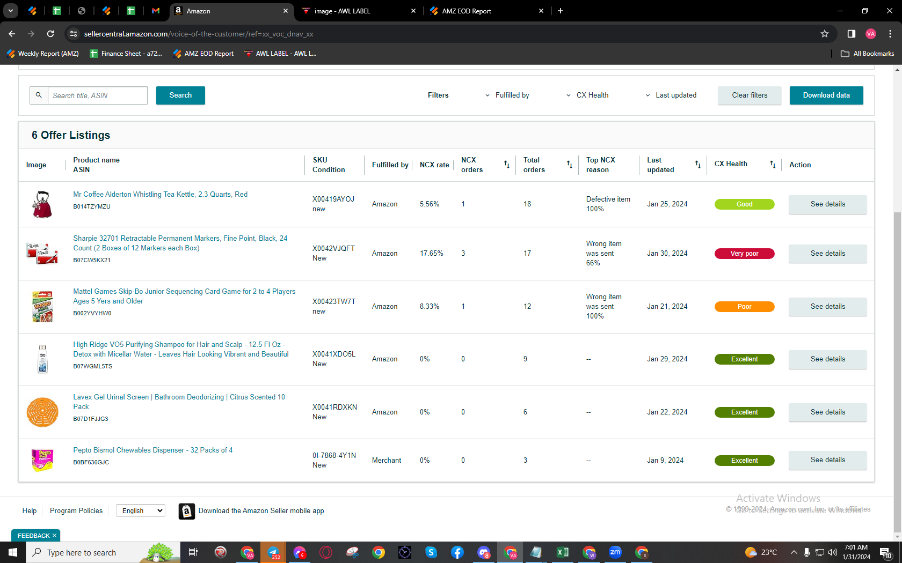
Task: Click the orange Poor CX Health badge
Action: (x=744, y=307)
